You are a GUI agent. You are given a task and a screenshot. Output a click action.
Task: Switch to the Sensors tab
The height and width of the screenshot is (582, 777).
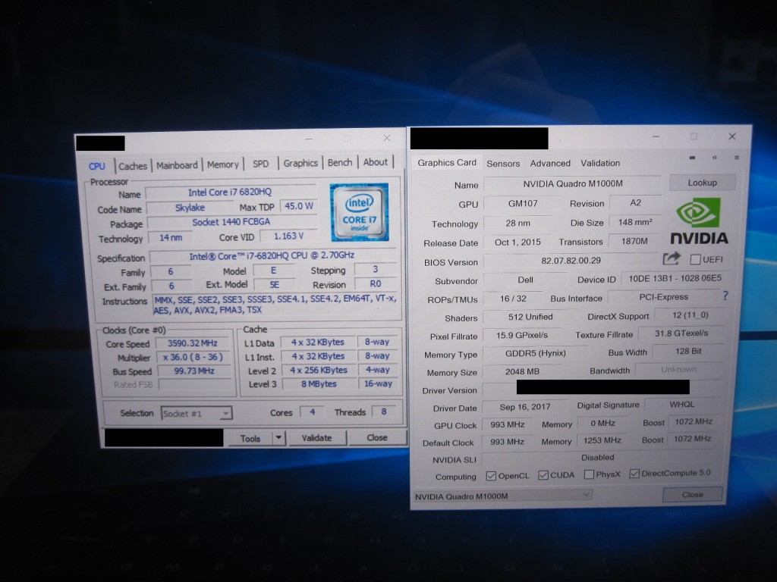(503, 164)
